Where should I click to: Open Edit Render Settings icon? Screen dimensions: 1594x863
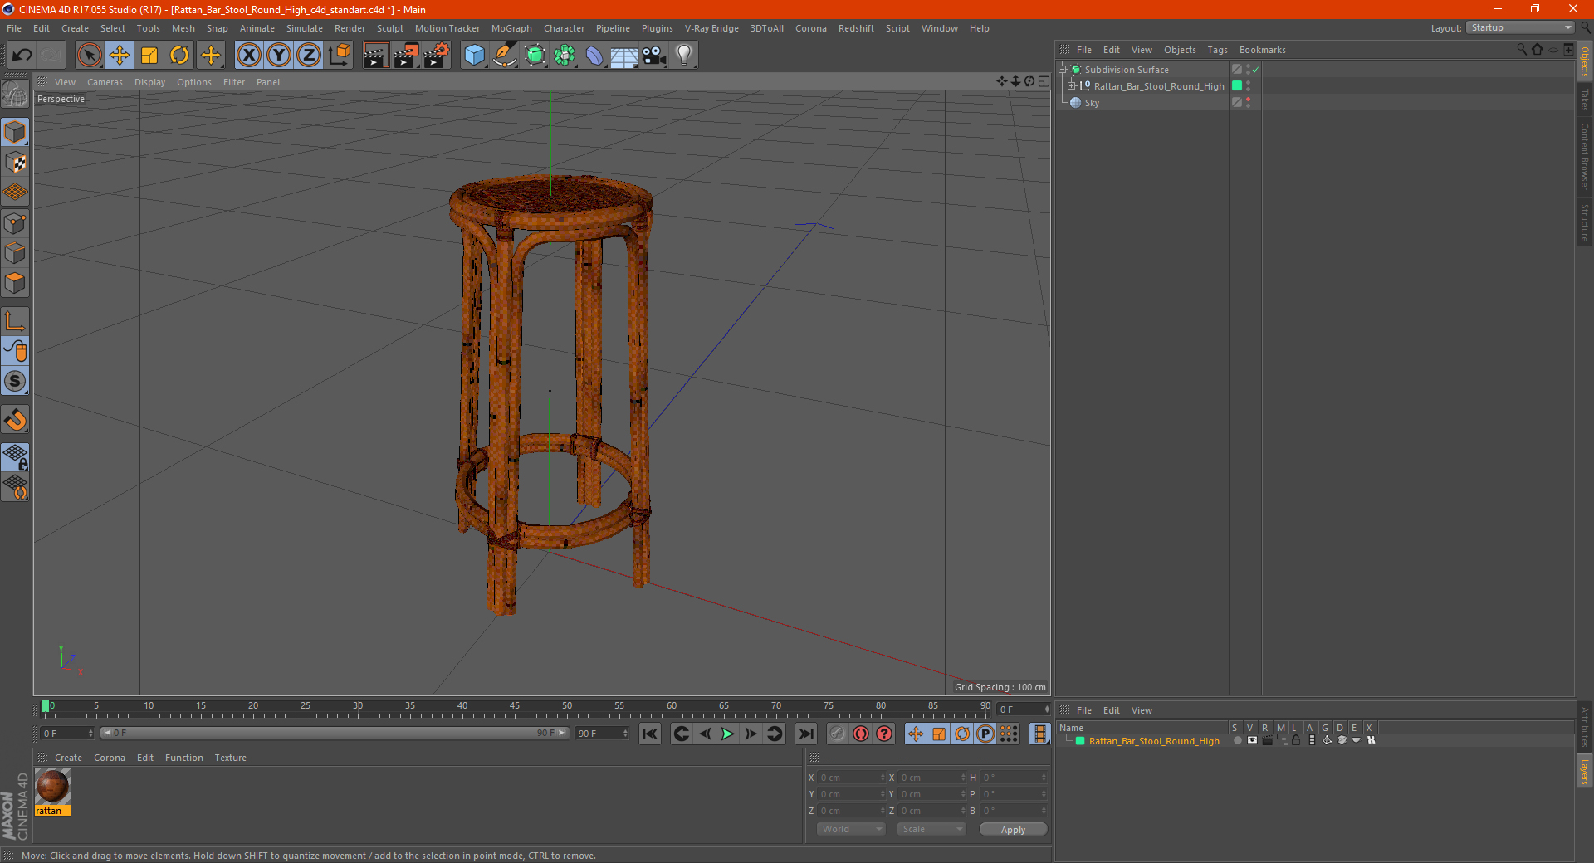coord(437,56)
